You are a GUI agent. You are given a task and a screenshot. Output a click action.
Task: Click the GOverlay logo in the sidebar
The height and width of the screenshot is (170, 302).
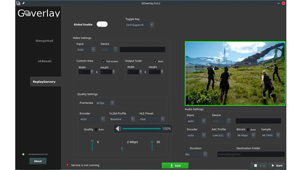(39, 13)
